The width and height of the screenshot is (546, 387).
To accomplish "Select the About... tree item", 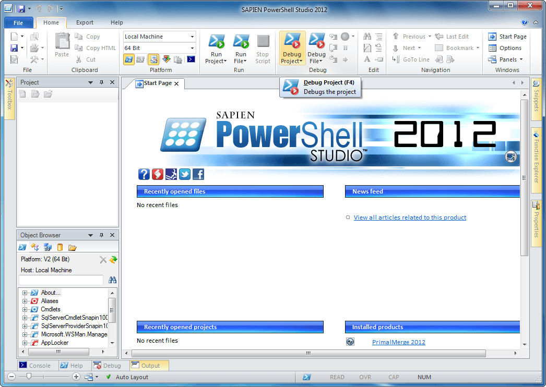I will (51, 293).
